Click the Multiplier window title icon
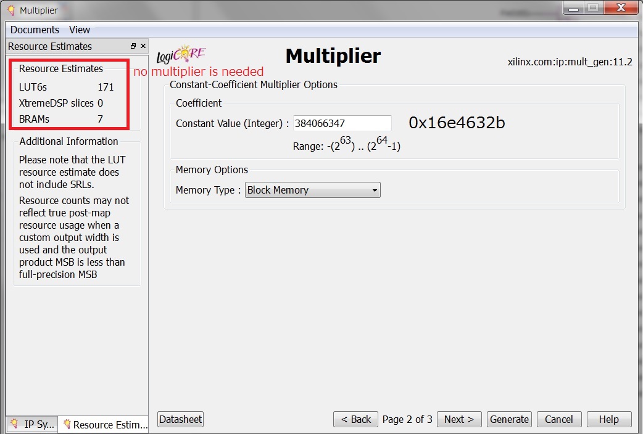This screenshot has height=434, width=643. [11, 10]
